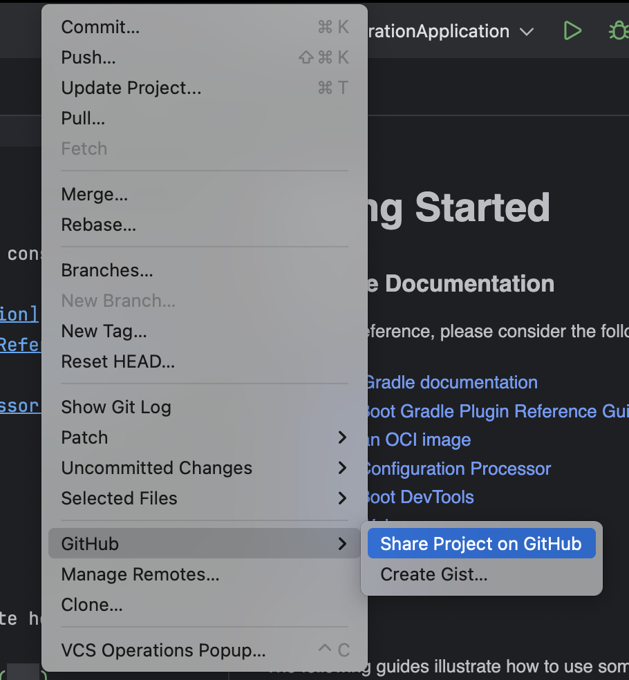
Task: Open Branches… menu item
Action: (205, 270)
